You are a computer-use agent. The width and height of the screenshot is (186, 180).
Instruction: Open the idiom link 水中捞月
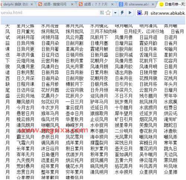coord(124,172)
